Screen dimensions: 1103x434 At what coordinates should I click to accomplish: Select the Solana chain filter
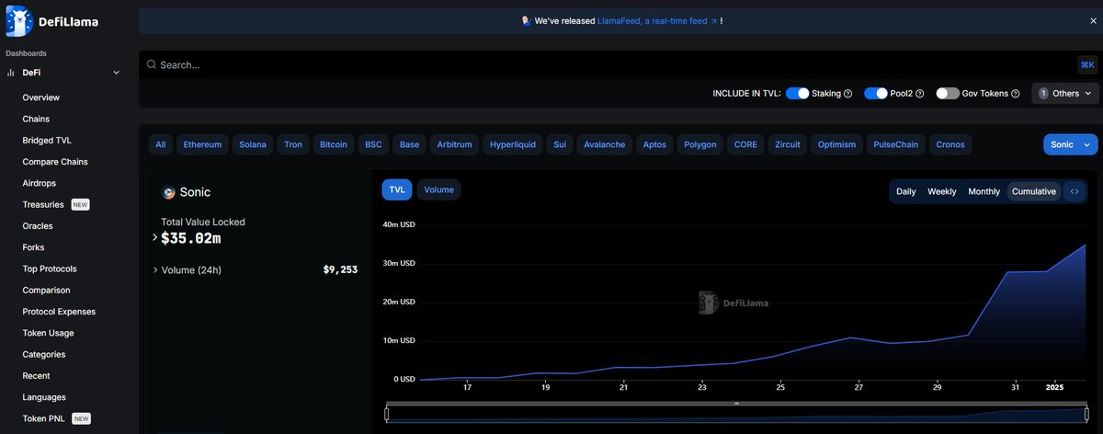pos(253,144)
